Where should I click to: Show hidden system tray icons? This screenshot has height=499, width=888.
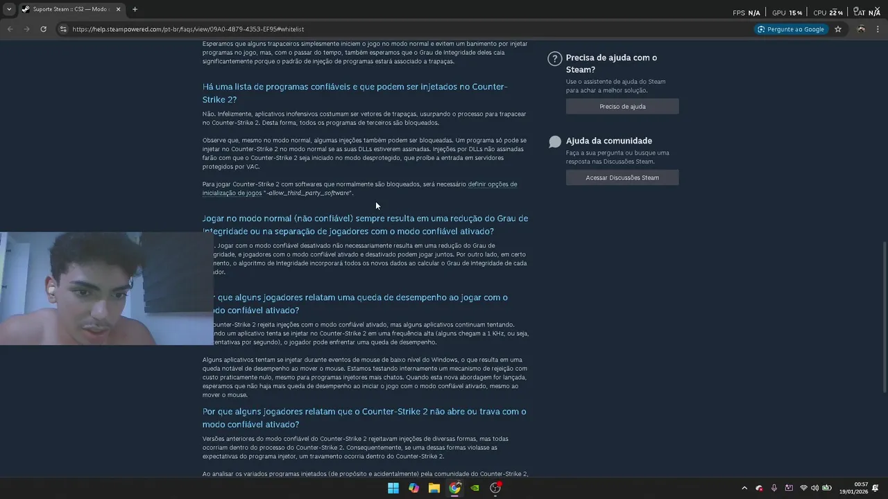coord(744,488)
